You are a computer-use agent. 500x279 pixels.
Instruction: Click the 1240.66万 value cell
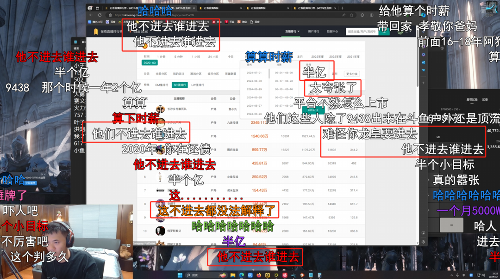[259, 136]
